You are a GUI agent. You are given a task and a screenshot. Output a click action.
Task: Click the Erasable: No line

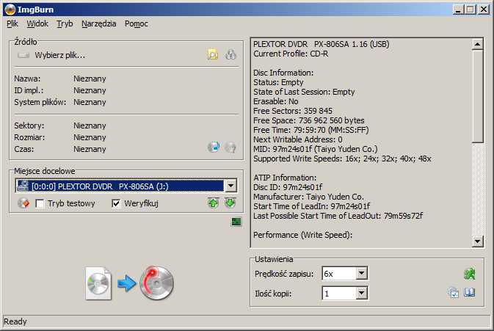click(x=276, y=101)
